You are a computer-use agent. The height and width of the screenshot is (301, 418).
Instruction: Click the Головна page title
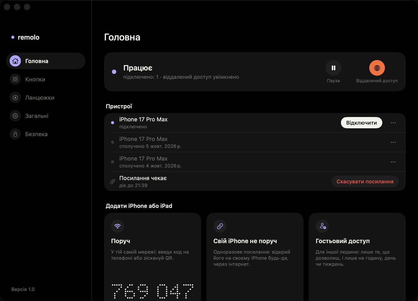click(122, 37)
